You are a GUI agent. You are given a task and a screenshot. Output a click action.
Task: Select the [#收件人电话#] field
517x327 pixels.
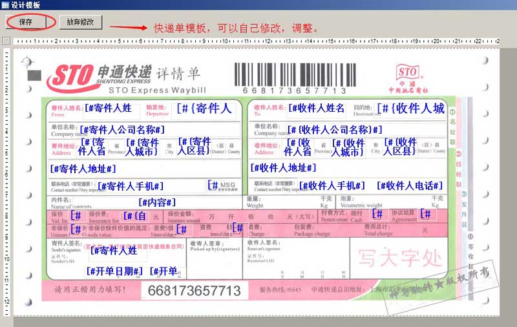pyautogui.click(x=410, y=186)
